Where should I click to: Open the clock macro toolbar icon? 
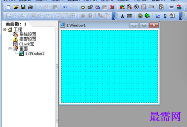tap(161, 7)
